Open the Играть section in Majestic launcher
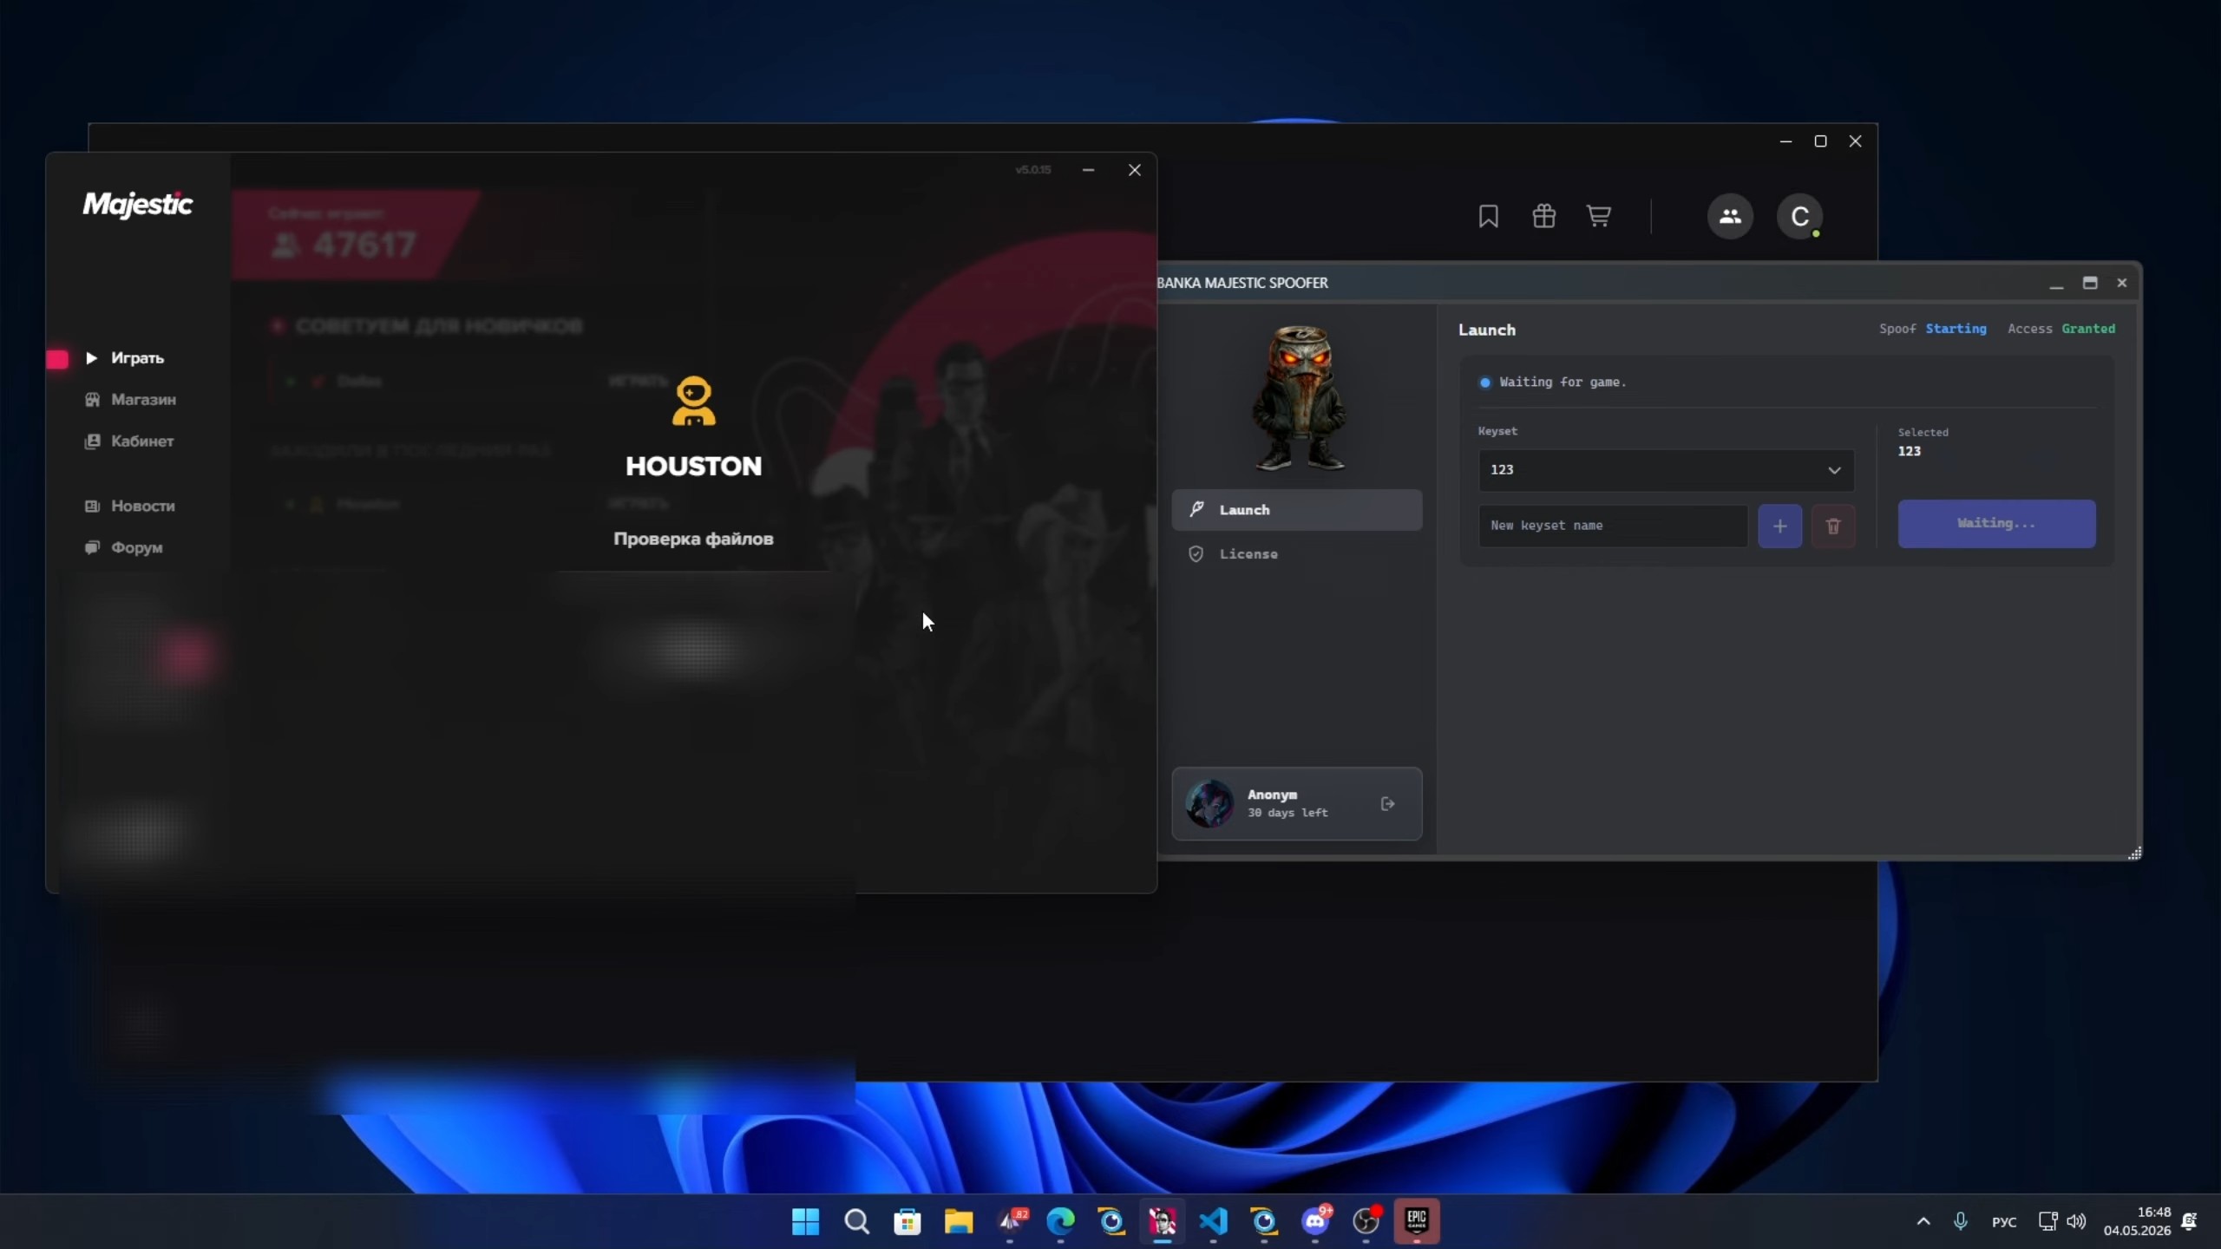This screenshot has height=1249, width=2221. pos(124,358)
